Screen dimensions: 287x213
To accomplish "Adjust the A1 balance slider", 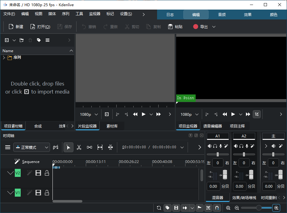I will point(218,154).
